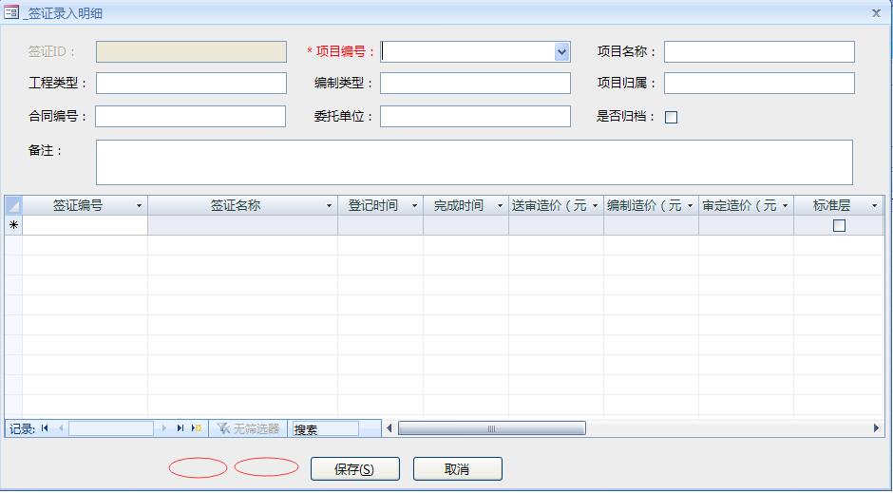
Task: Jump to last record in navigator
Action: click(180, 428)
